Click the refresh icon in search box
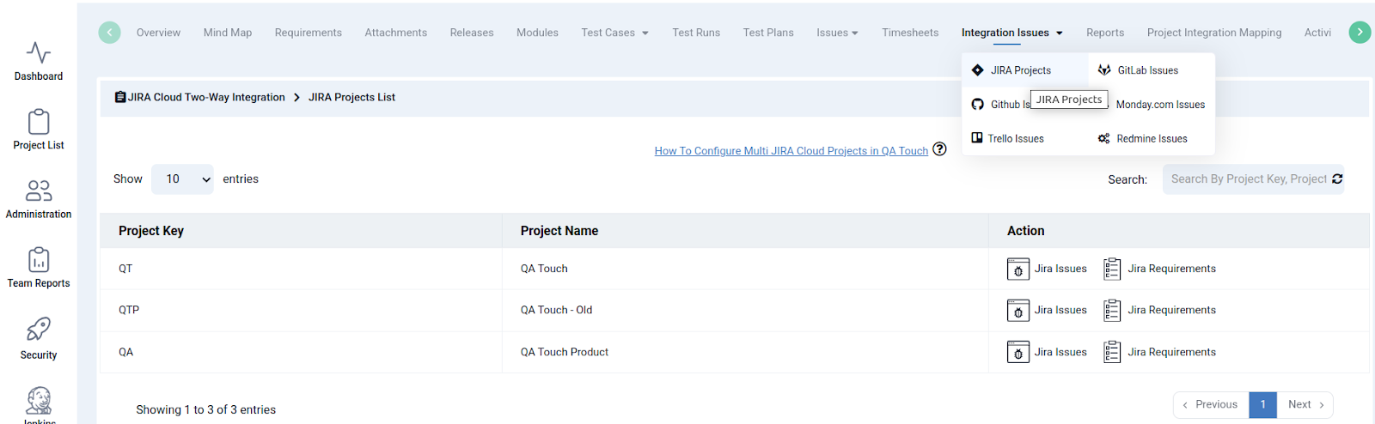 1337,179
